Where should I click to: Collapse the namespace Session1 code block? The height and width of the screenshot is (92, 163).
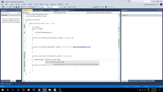pos(25,20)
